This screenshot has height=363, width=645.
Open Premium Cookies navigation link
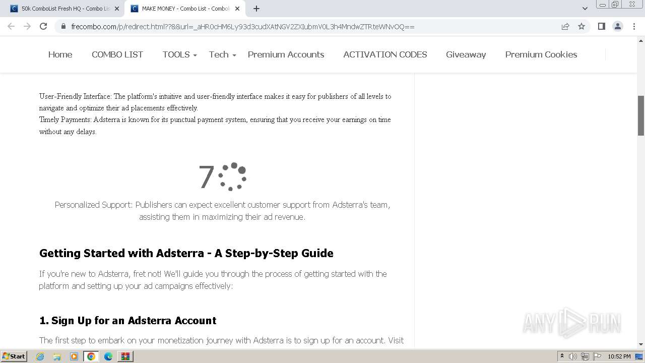tap(541, 54)
